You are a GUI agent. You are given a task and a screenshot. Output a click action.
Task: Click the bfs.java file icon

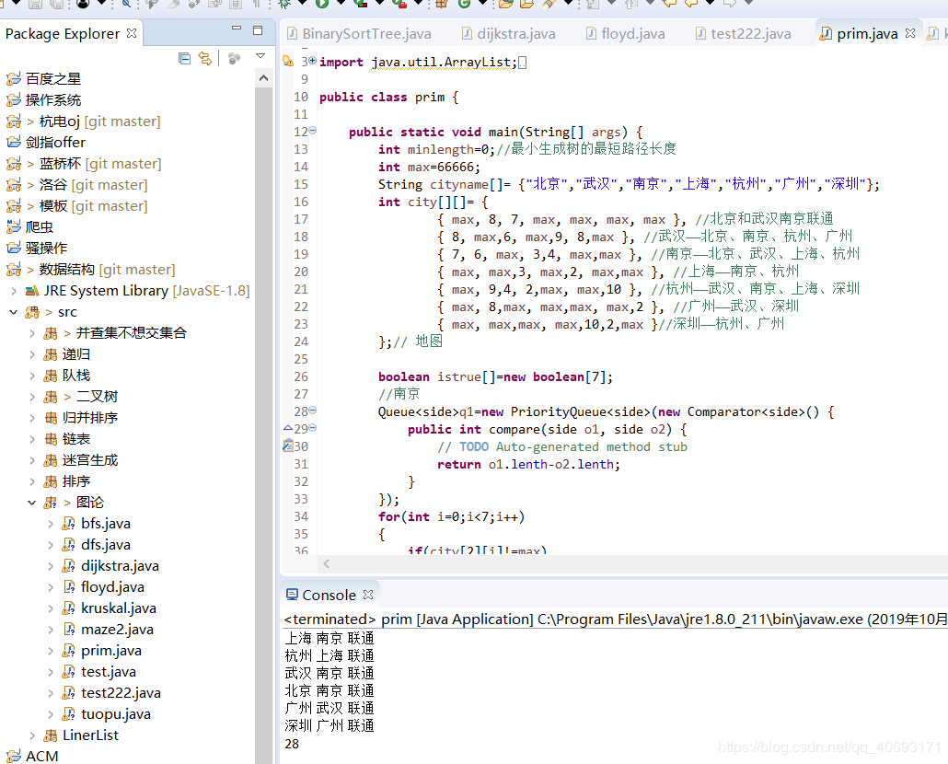click(x=69, y=524)
